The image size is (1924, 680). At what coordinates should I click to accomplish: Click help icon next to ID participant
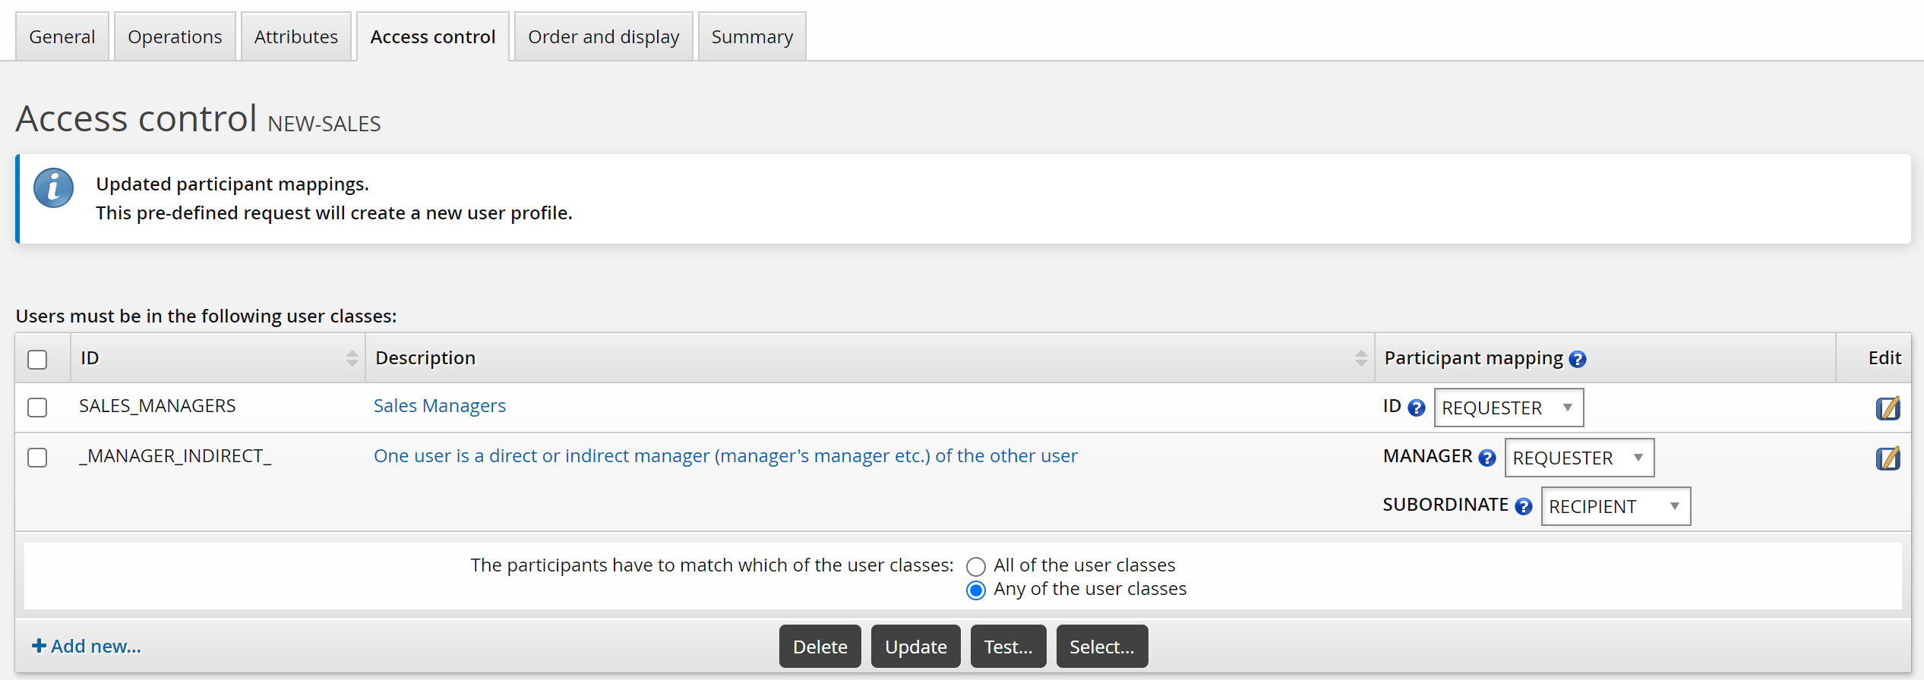click(x=1416, y=408)
